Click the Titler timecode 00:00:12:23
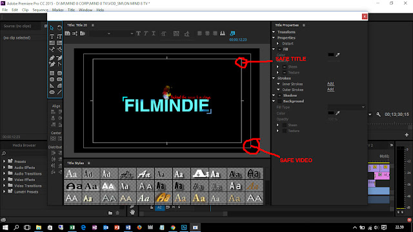Screen dimensions: 413x232 click(238, 40)
